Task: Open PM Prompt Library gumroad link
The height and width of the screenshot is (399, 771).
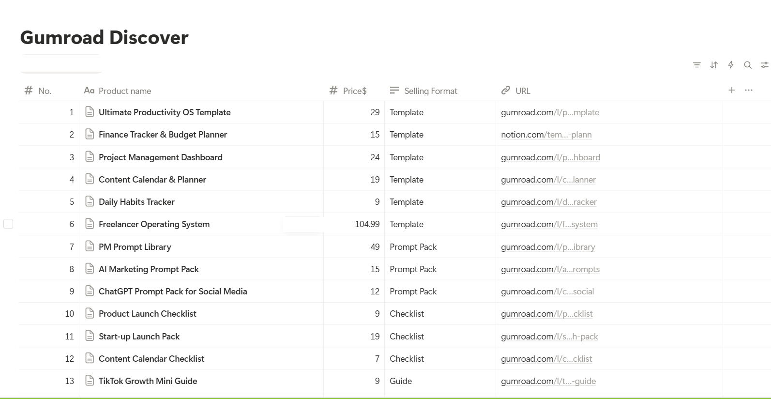Action: point(548,247)
